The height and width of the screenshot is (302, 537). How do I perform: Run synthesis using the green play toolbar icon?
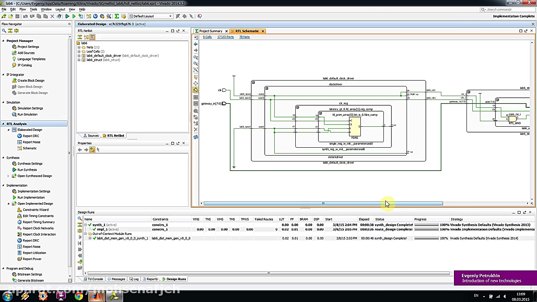[74, 16]
